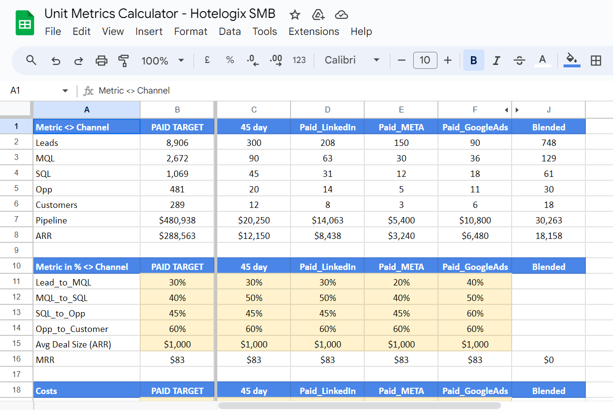Print the spreadsheet
Viewport: 613px width, 410px height.
101,60
